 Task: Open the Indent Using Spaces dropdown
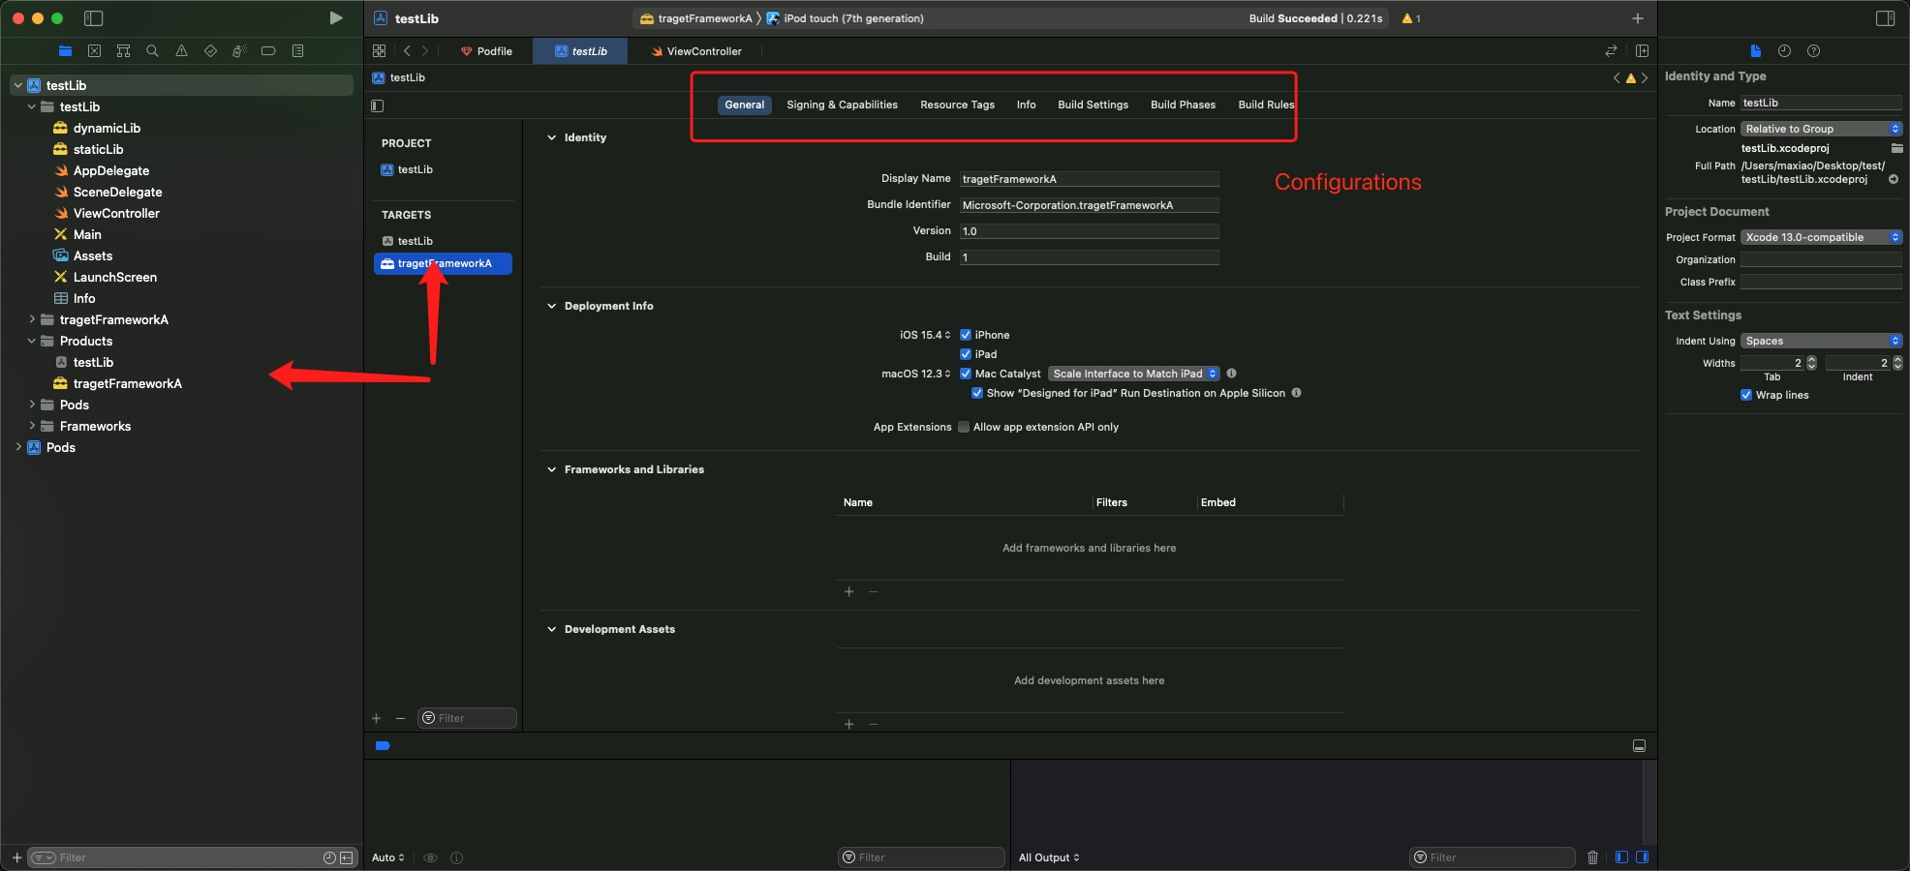pos(1821,341)
